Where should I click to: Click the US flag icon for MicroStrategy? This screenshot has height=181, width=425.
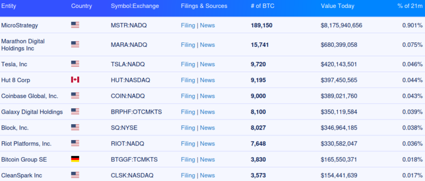click(x=75, y=25)
